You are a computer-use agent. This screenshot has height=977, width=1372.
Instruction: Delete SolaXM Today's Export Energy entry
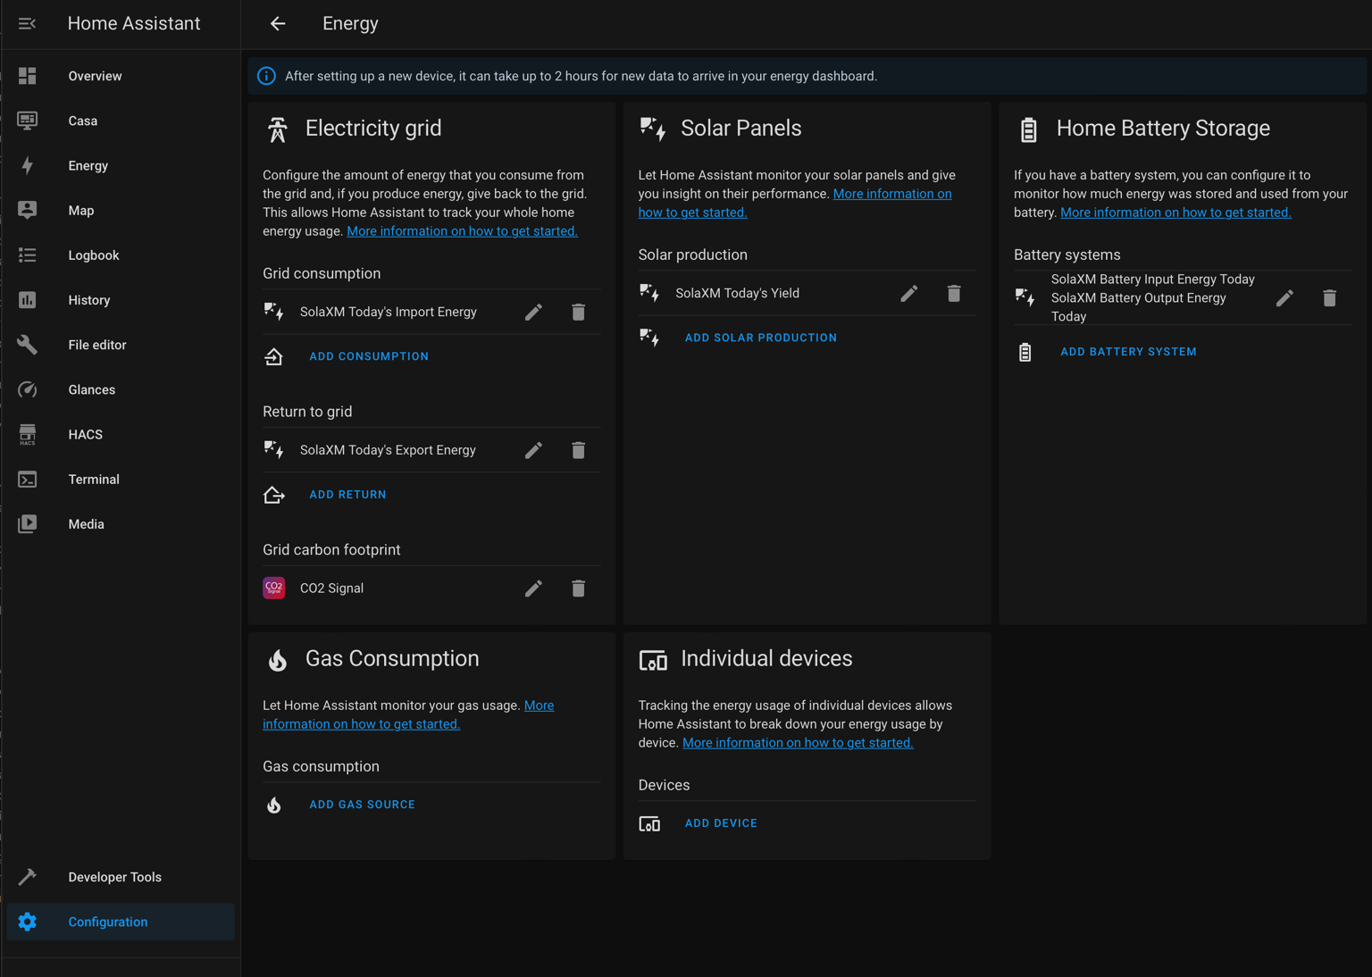(x=578, y=450)
